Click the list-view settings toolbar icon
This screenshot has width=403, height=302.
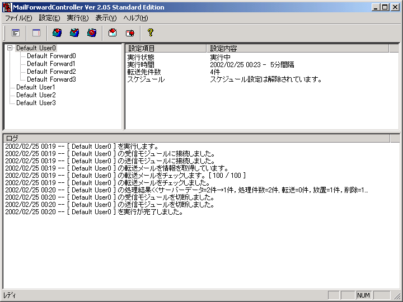[x=16, y=33]
